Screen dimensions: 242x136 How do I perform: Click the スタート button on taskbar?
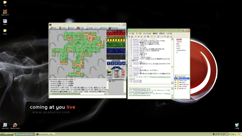coord(7,134)
